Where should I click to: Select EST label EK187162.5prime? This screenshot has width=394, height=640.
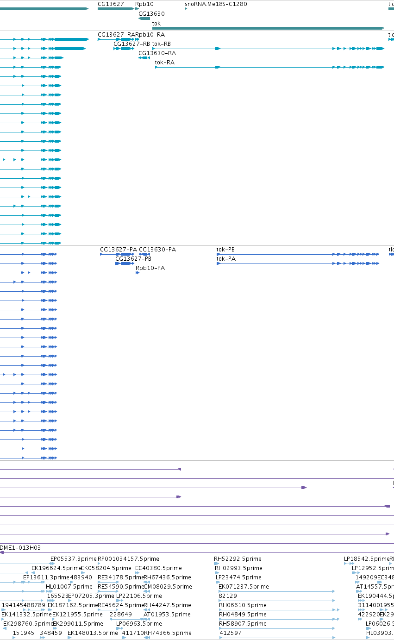[x=72, y=605]
